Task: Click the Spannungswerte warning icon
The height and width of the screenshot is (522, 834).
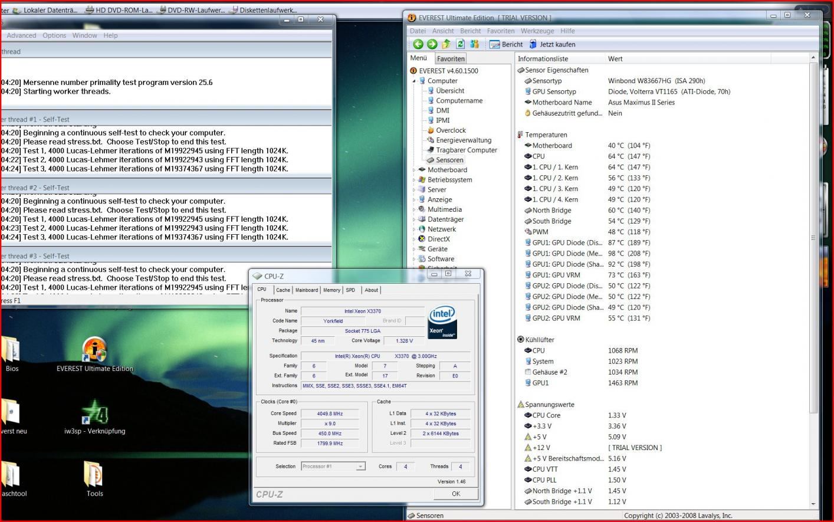Action: pos(520,405)
